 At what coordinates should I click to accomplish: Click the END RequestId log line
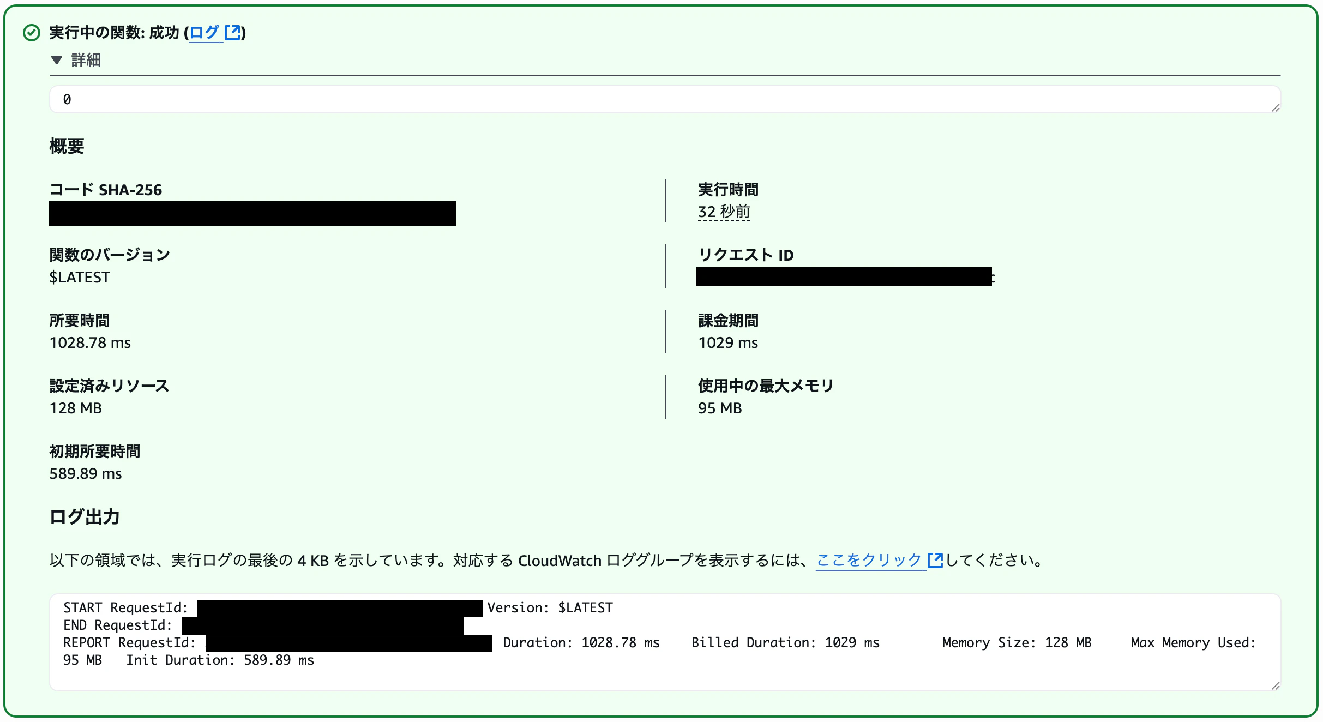tap(263, 625)
